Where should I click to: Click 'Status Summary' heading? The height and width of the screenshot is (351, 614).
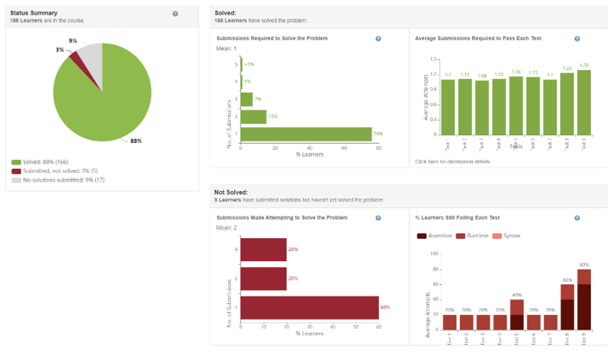coord(34,13)
